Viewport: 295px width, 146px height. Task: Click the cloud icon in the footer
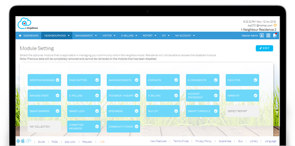pyautogui.click(x=29, y=141)
